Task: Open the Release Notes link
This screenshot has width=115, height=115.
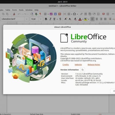Action: click(x=94, y=65)
